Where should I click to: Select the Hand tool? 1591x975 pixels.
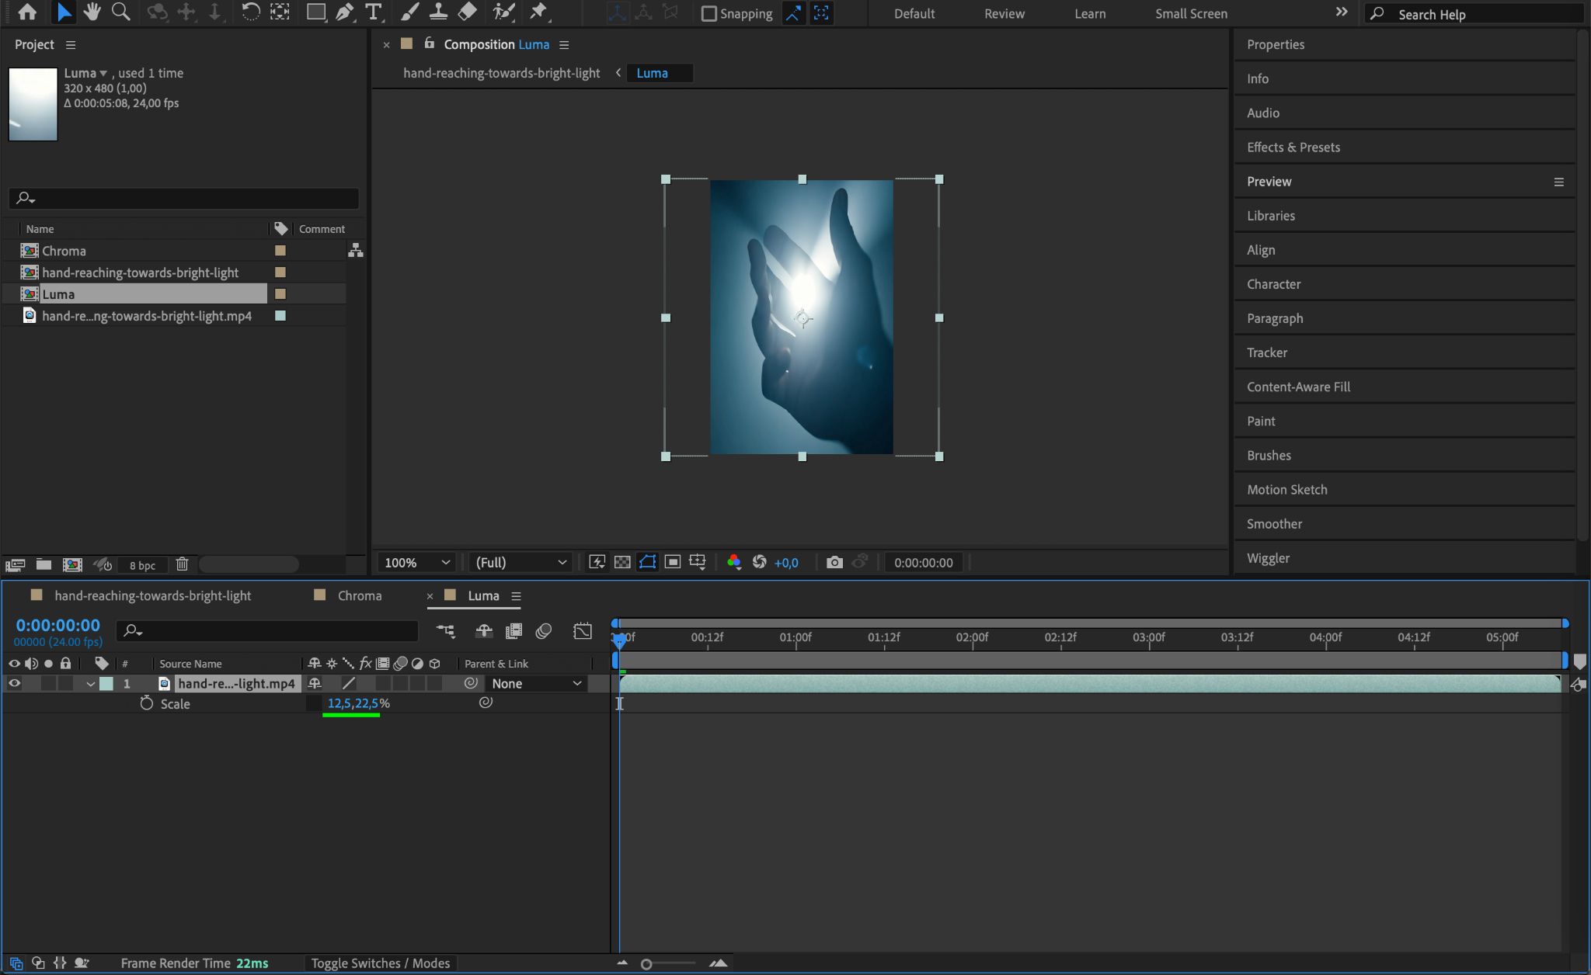pyautogui.click(x=92, y=12)
